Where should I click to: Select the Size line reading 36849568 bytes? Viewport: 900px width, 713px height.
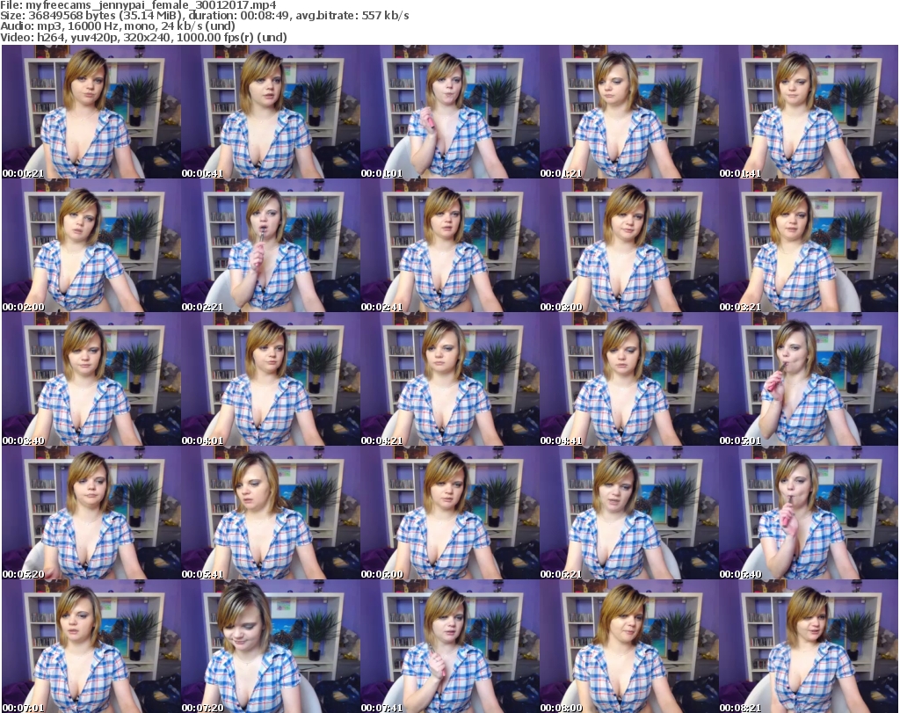click(x=205, y=16)
